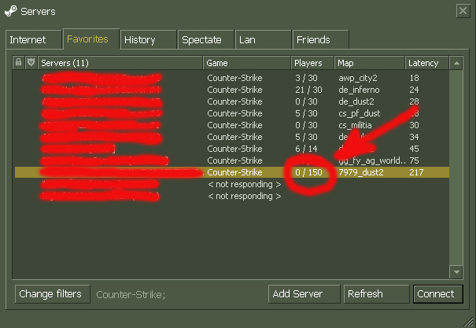Refresh the server list

pyautogui.click(x=376, y=293)
